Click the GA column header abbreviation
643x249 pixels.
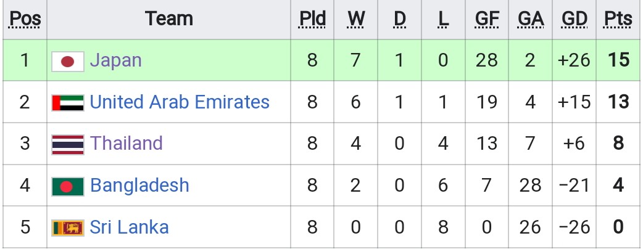tap(530, 19)
